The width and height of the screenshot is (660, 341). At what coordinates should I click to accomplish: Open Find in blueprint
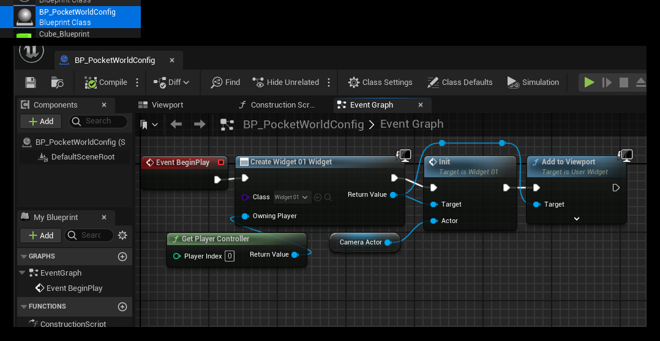pos(225,82)
